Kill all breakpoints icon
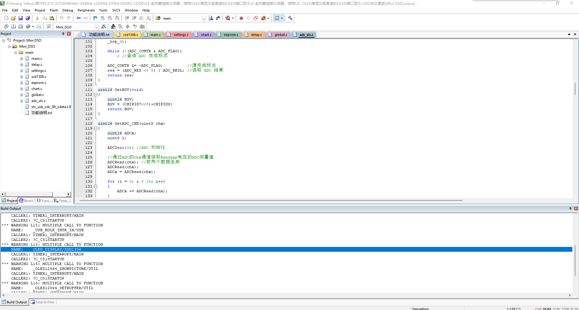Screen dimensions: 579x310 [x=264, y=18]
